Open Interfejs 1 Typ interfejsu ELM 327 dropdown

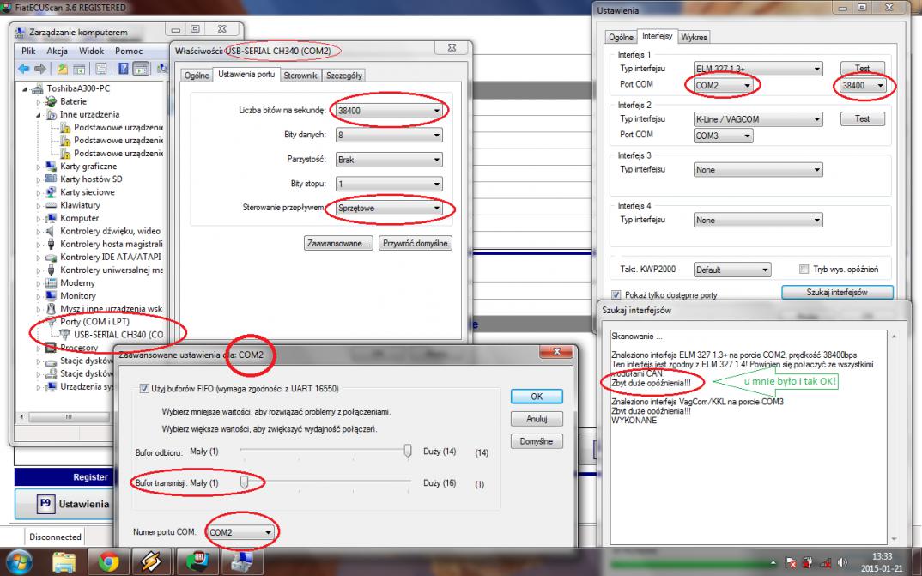point(758,69)
